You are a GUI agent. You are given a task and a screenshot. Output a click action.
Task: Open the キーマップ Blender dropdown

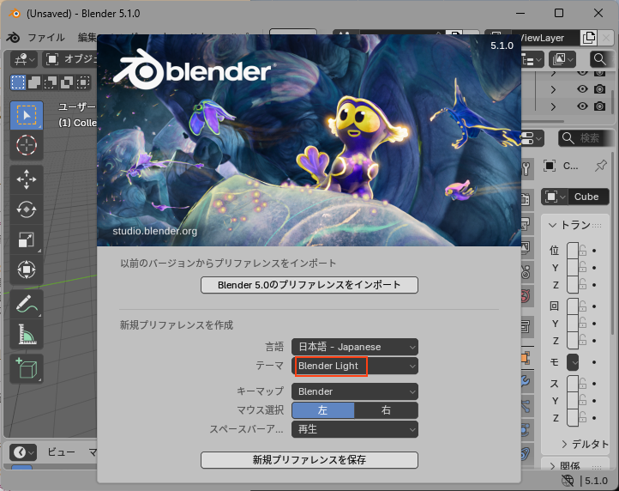tap(355, 391)
